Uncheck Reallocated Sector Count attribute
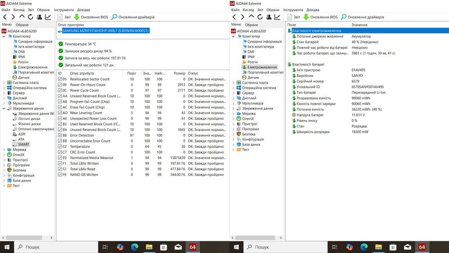 (60, 79)
